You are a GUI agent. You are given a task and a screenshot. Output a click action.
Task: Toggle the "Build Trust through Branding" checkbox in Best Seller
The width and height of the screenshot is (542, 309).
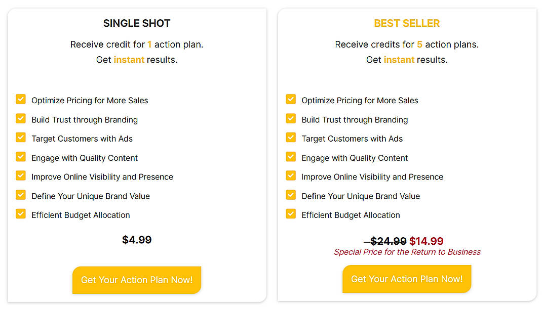point(291,118)
